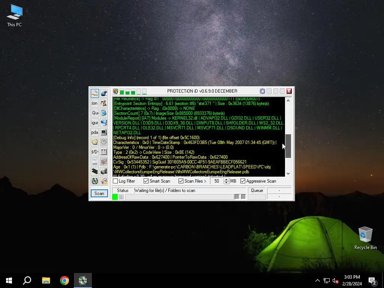
Task: Open the notification center in the taskbar
Action: 372,280
